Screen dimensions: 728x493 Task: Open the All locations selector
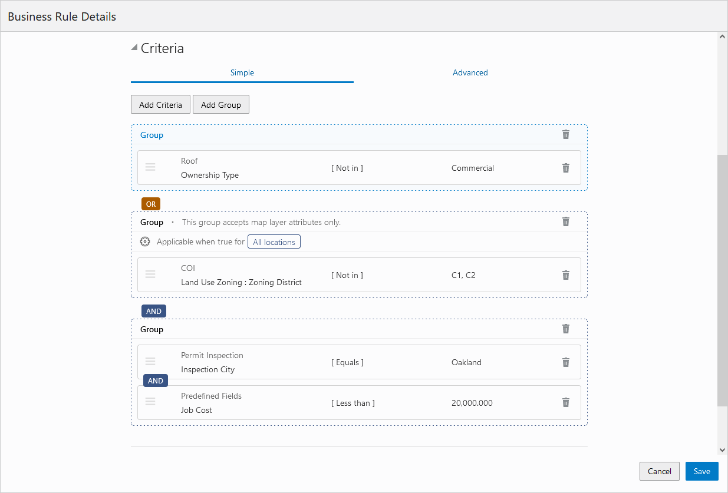coord(274,242)
